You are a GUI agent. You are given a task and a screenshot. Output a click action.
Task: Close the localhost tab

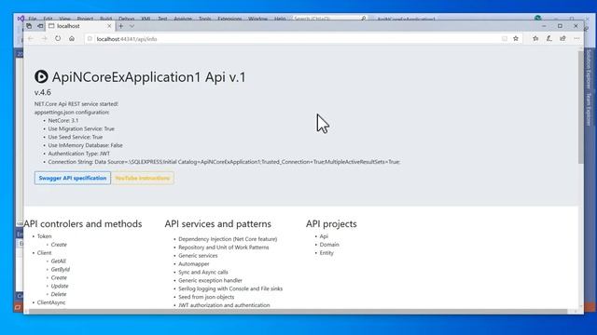[109, 26]
